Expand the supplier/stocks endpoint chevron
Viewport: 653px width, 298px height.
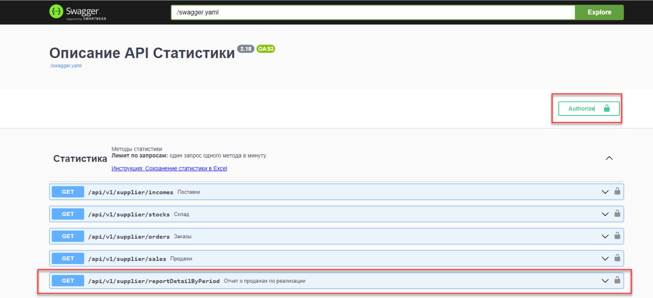pyautogui.click(x=605, y=214)
